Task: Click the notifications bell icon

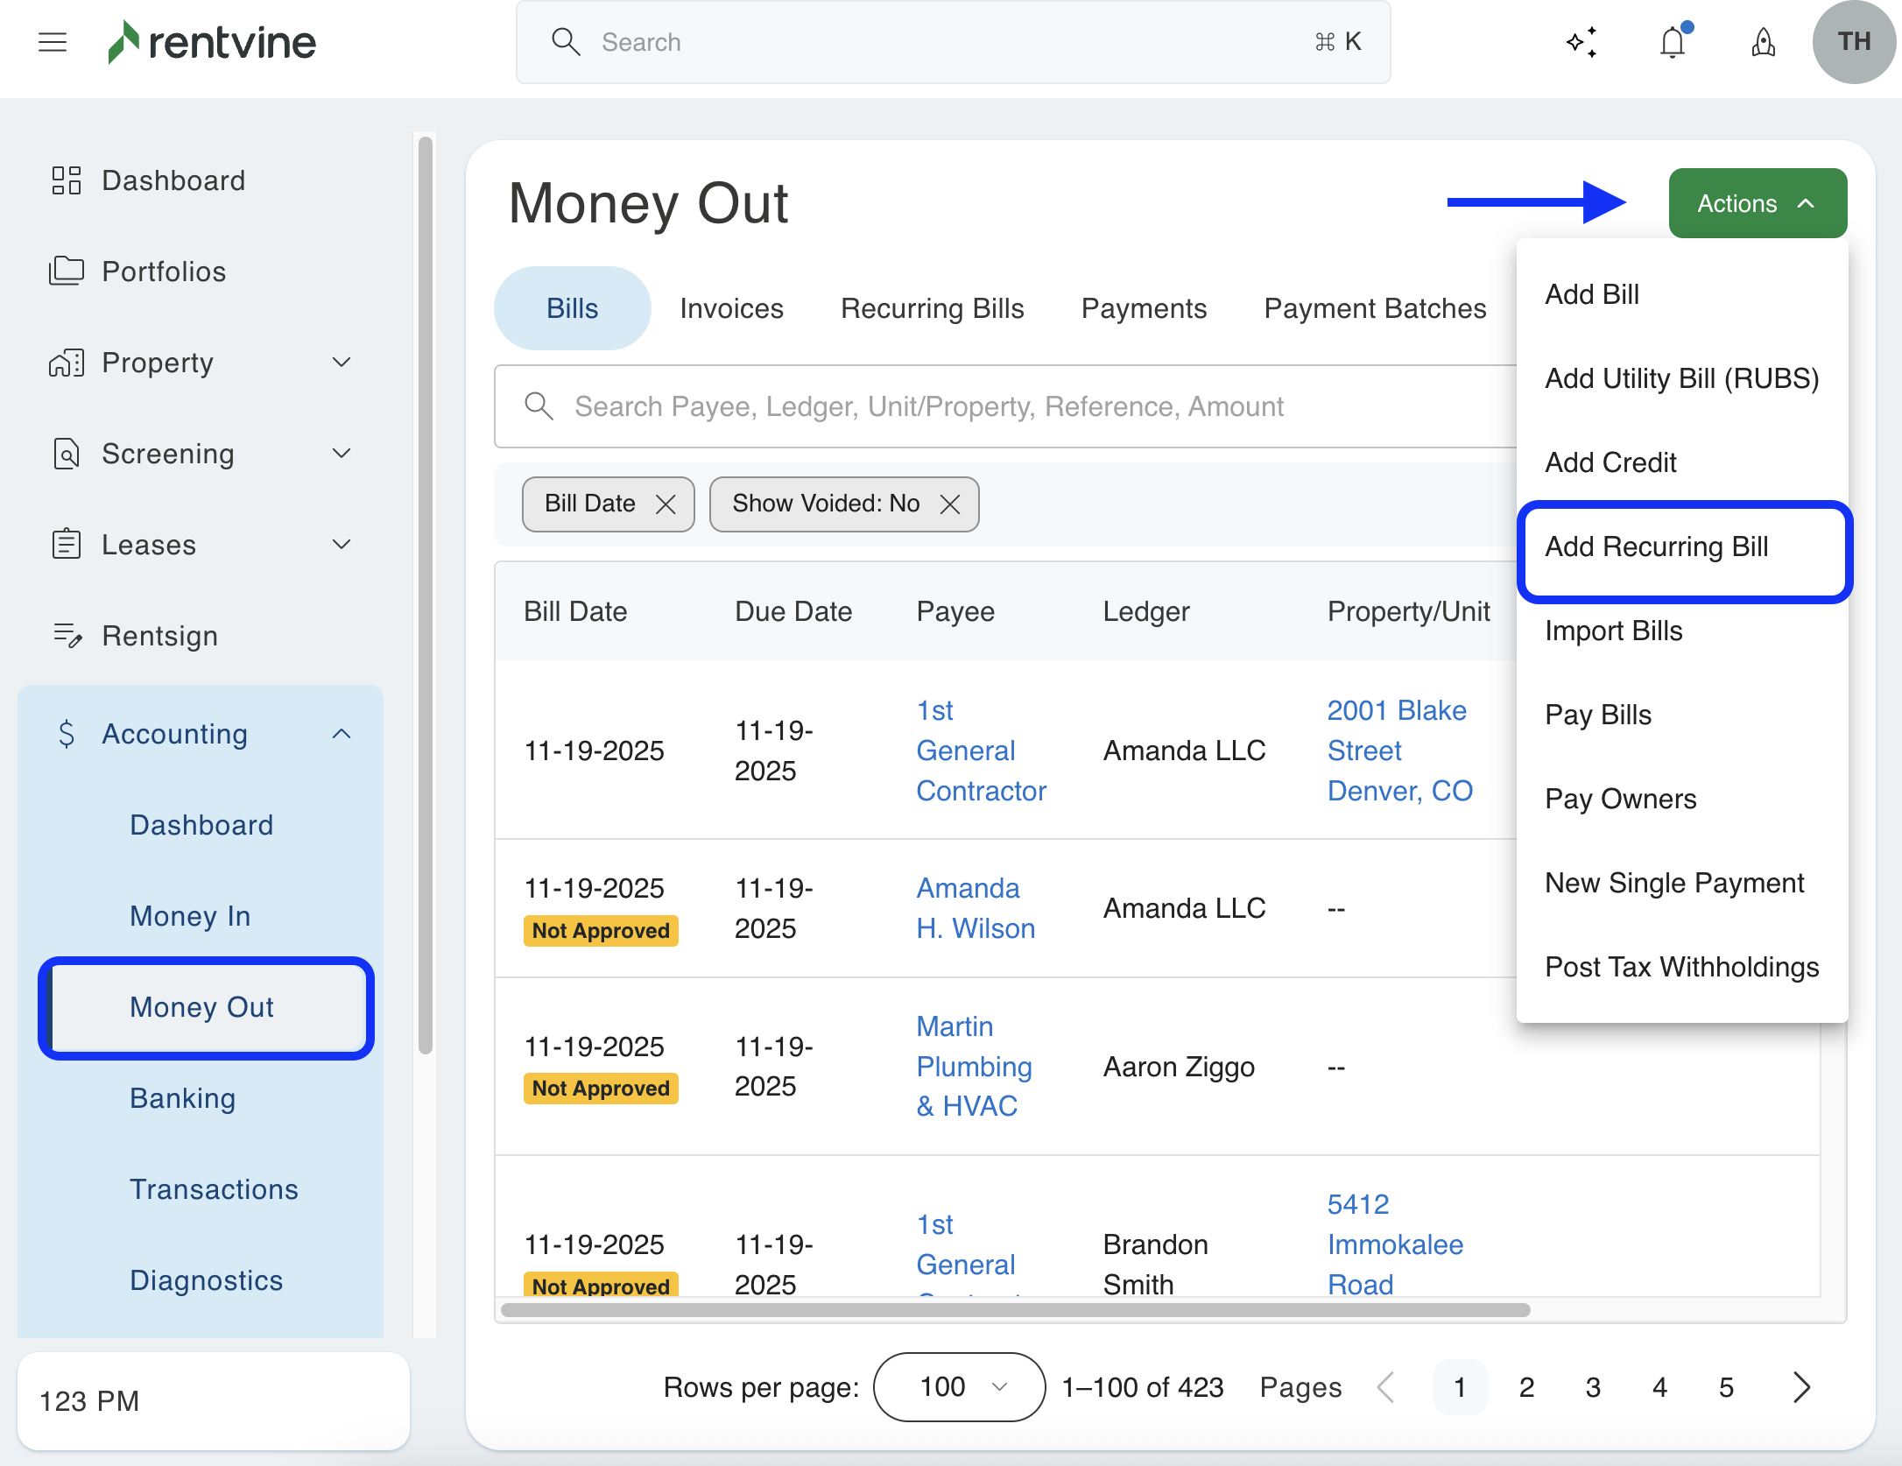Action: [x=1672, y=42]
